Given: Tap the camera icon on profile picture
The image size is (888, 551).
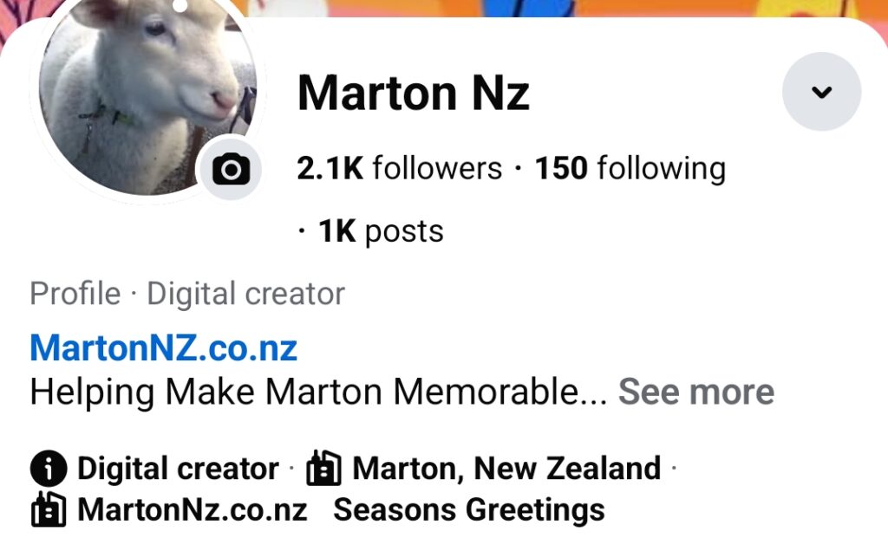Looking at the screenshot, I should 231,169.
